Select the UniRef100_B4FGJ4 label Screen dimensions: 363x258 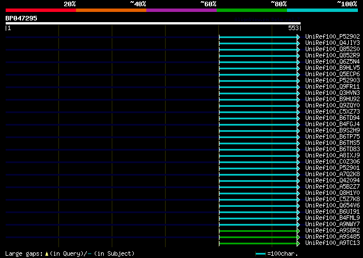(332, 124)
